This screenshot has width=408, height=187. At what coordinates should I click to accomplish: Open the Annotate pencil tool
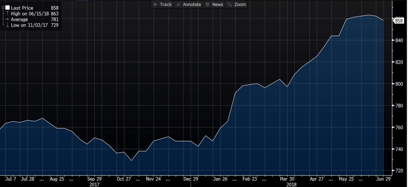coord(188,4)
